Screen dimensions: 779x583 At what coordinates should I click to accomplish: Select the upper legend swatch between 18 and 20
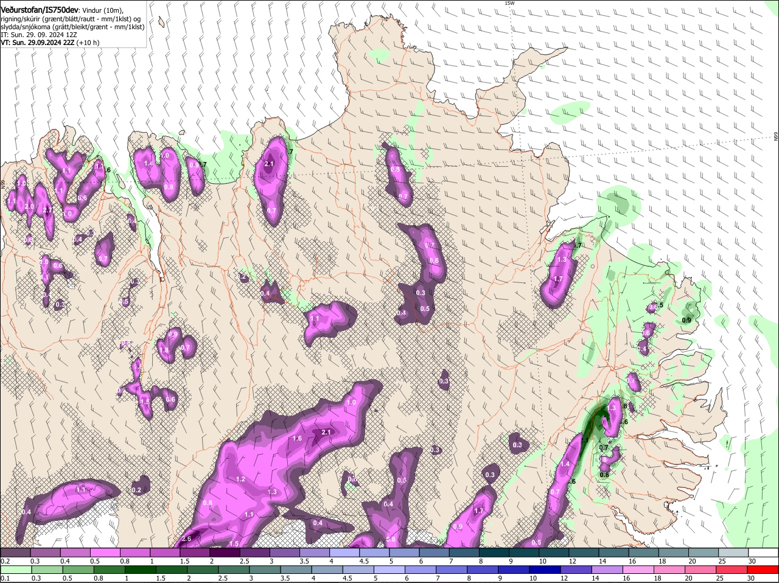[x=672, y=553]
